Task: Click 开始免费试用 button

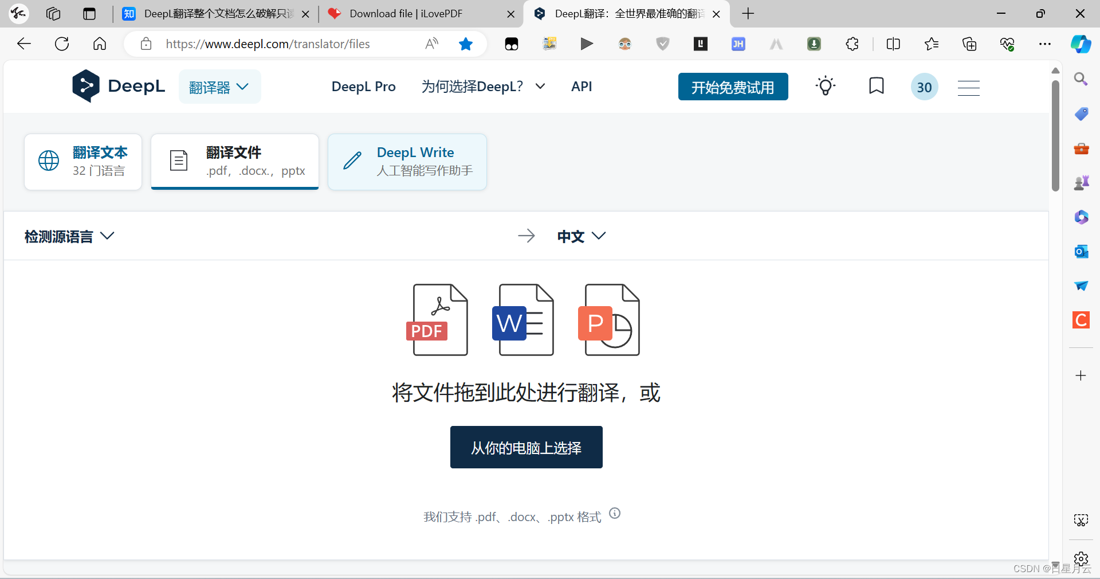Action: pyautogui.click(x=733, y=87)
